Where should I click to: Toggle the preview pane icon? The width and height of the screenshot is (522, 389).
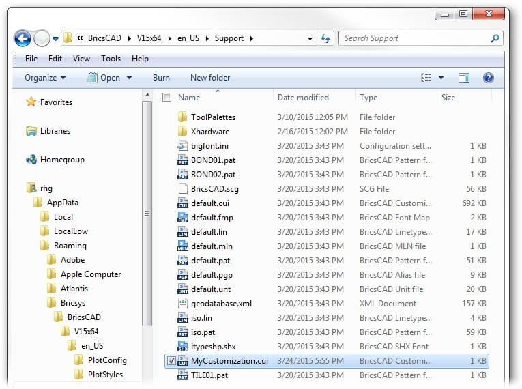[464, 78]
